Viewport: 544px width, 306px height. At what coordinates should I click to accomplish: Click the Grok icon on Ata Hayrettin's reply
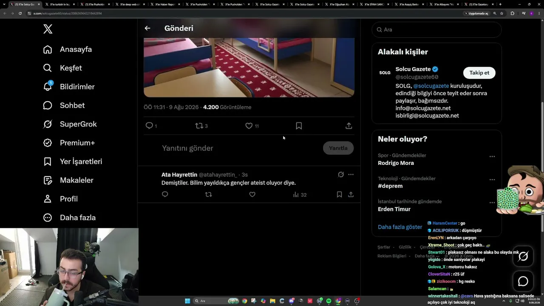point(341,174)
